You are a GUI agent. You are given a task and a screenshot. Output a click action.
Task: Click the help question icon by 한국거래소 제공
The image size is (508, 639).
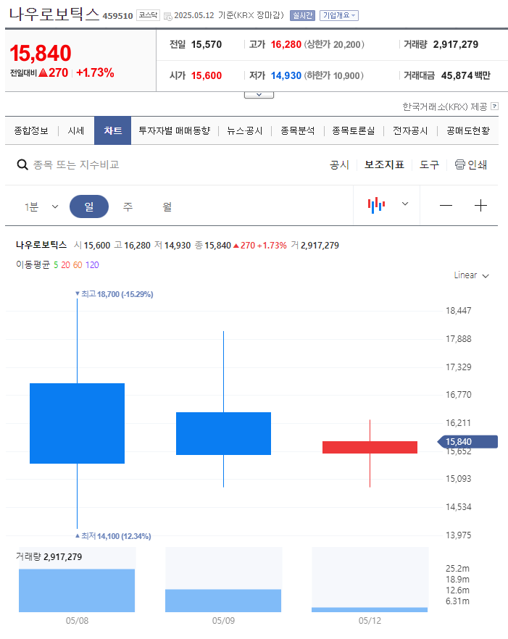pos(494,106)
